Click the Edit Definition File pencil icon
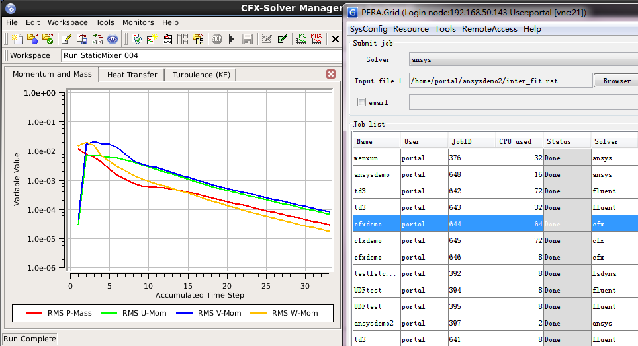The image size is (638, 346). tap(67, 39)
